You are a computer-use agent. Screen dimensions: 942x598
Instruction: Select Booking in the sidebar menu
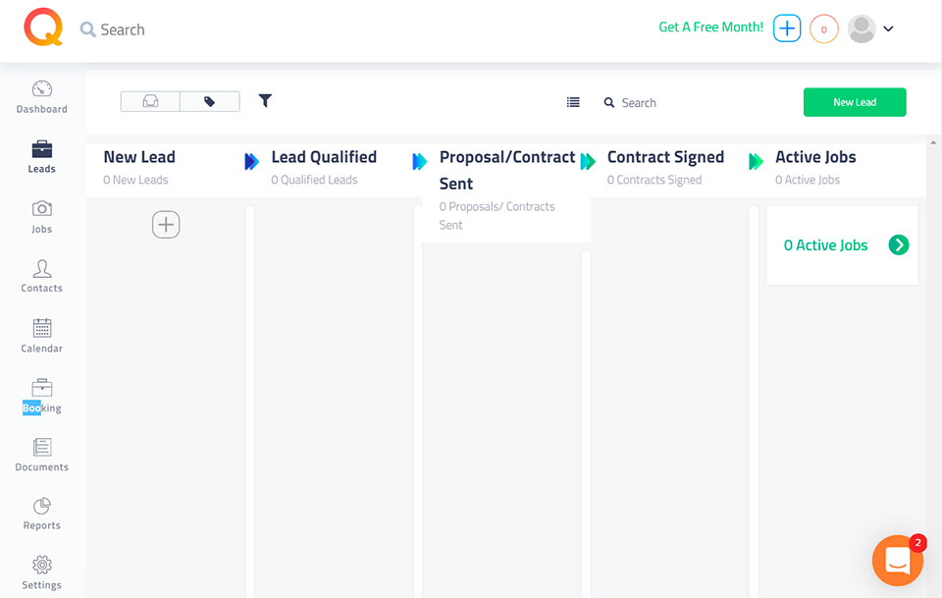point(41,396)
